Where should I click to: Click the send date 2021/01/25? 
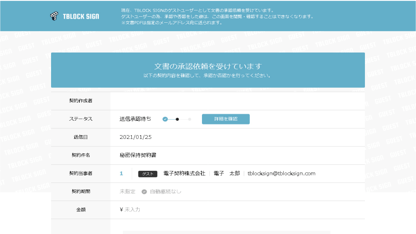point(136,137)
